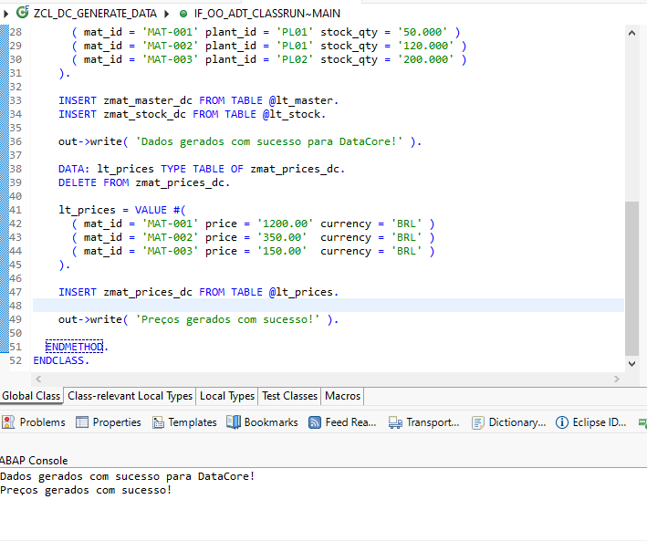Click the horizontal scrollbar's right arrow
Screen dimensions: 647x541
[x=616, y=379]
